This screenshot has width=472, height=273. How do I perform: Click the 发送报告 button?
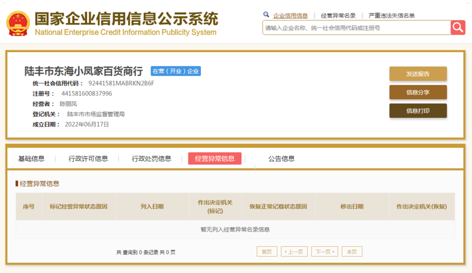418,73
